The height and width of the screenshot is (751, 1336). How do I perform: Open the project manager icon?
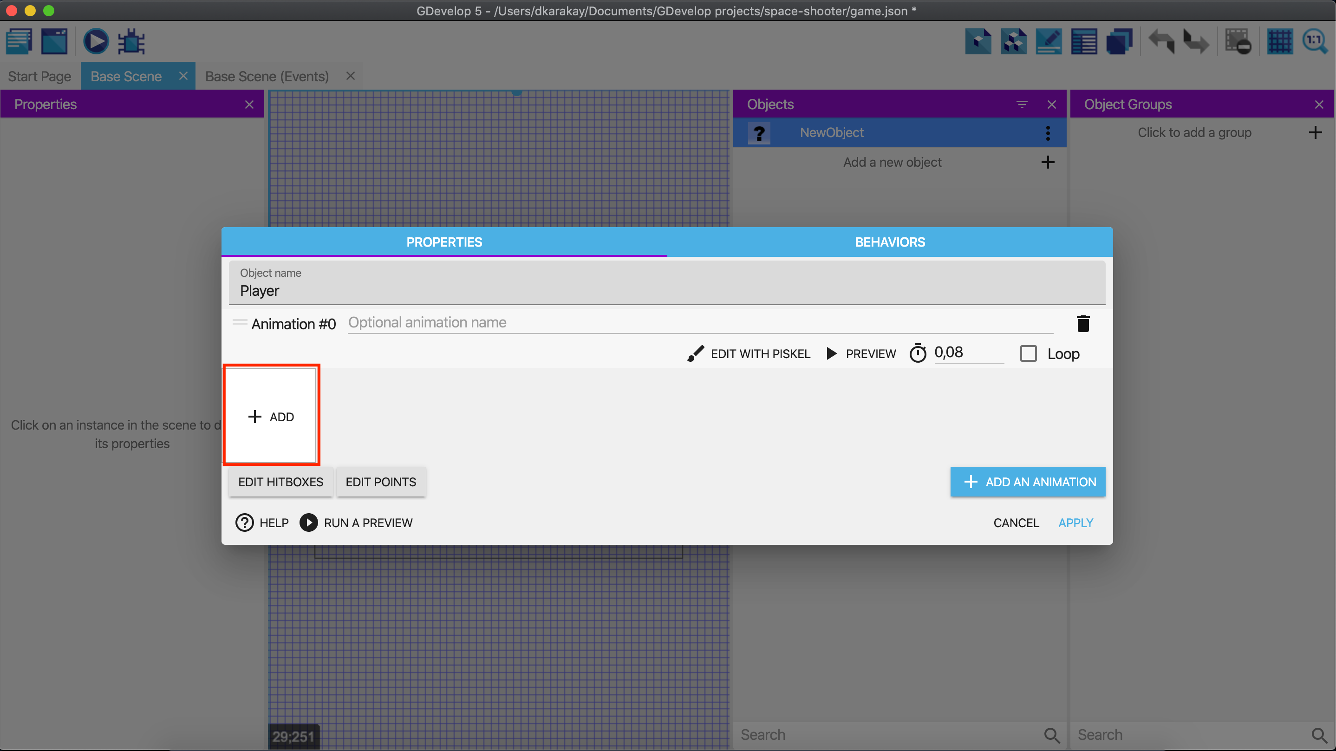tap(19, 41)
